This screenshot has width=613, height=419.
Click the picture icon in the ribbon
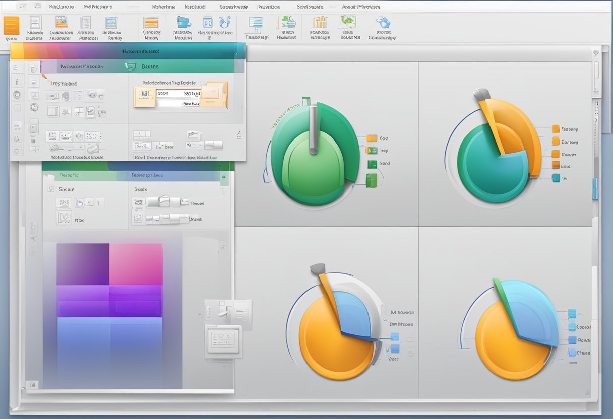(61, 23)
